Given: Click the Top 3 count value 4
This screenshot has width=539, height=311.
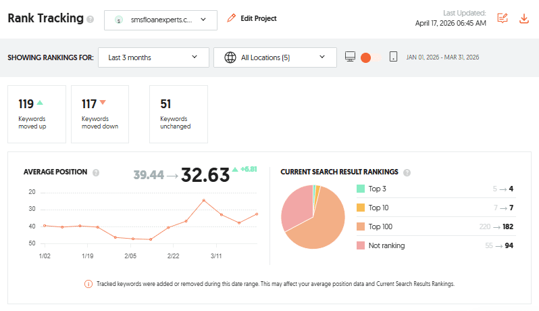Looking at the screenshot, I should (511, 189).
